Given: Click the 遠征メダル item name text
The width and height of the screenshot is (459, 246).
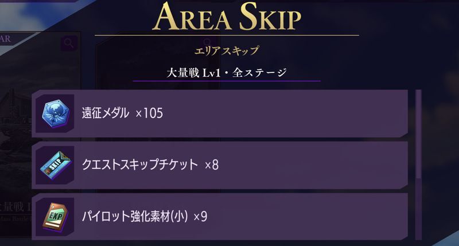Looking at the screenshot, I should pos(106,114).
